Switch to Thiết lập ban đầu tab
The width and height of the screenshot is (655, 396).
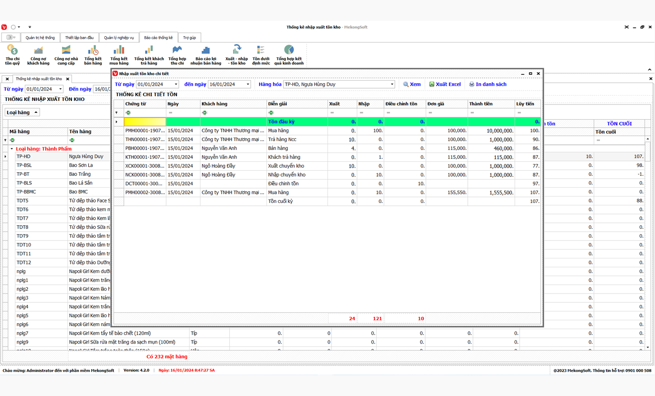79,38
